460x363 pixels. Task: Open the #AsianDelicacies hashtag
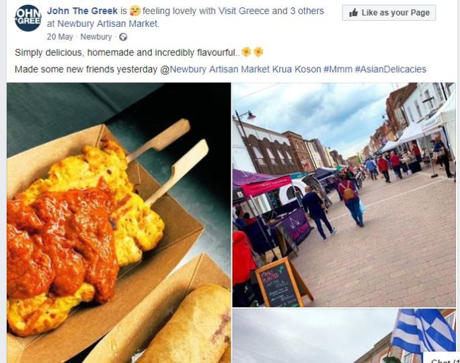coord(391,69)
